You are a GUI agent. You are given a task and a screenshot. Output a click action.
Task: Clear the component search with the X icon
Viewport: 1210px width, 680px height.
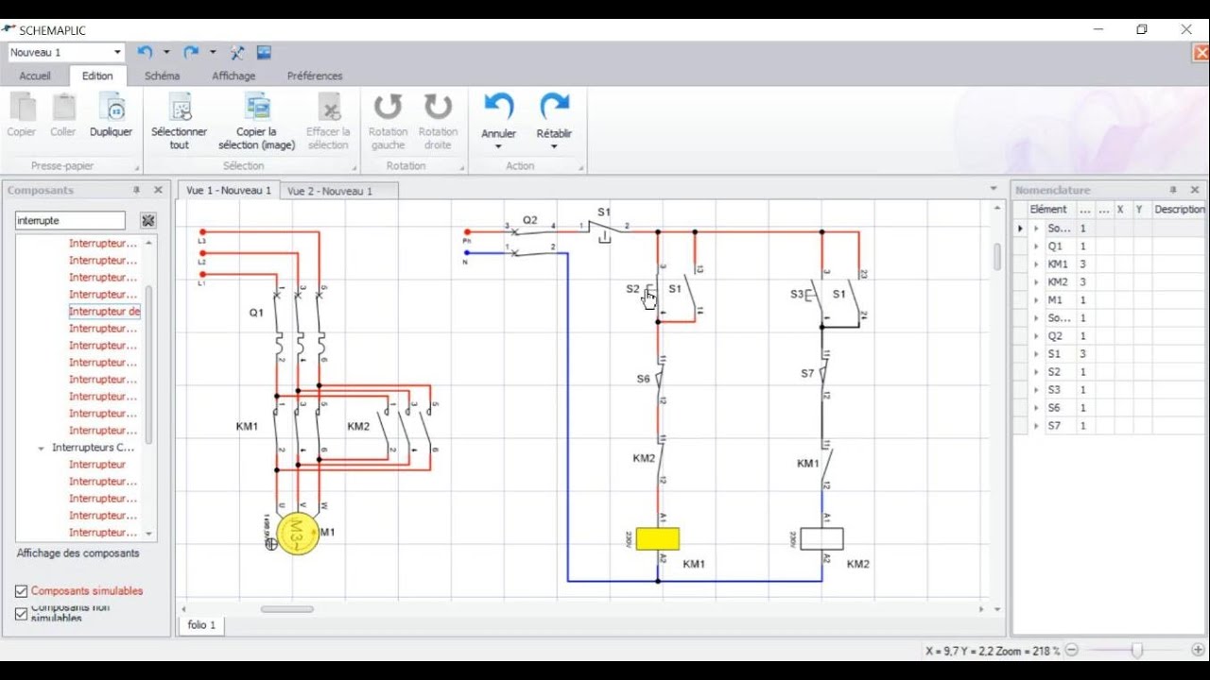pyautogui.click(x=148, y=221)
